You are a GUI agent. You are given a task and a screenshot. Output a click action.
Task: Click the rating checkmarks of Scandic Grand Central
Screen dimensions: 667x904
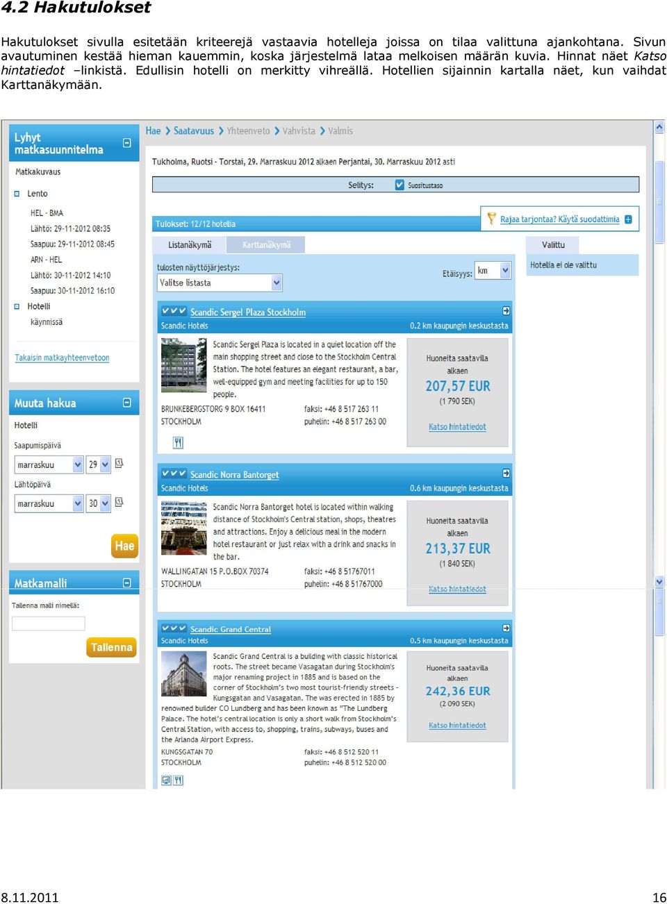tap(174, 628)
